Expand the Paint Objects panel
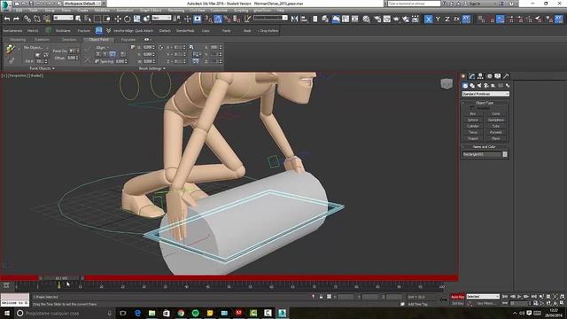The image size is (567, 319). coord(42,68)
